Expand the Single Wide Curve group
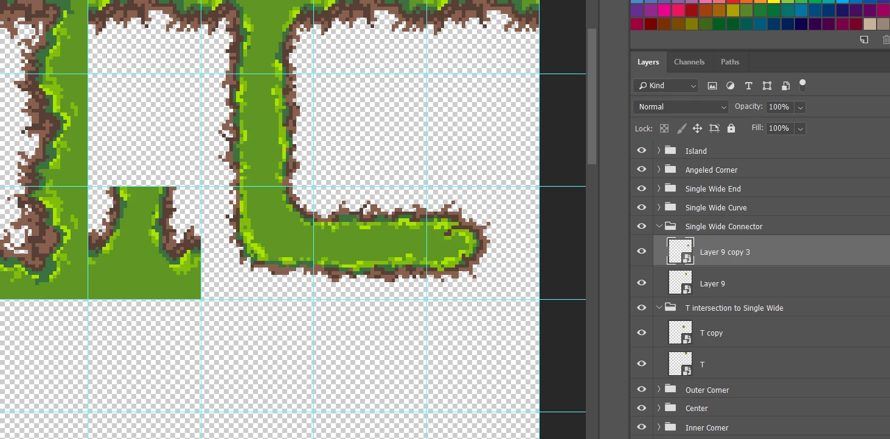Screen dimensions: 890x439 tap(659, 207)
